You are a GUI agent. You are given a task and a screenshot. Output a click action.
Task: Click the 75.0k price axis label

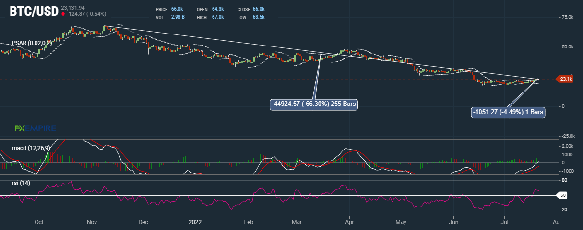[567, 17]
